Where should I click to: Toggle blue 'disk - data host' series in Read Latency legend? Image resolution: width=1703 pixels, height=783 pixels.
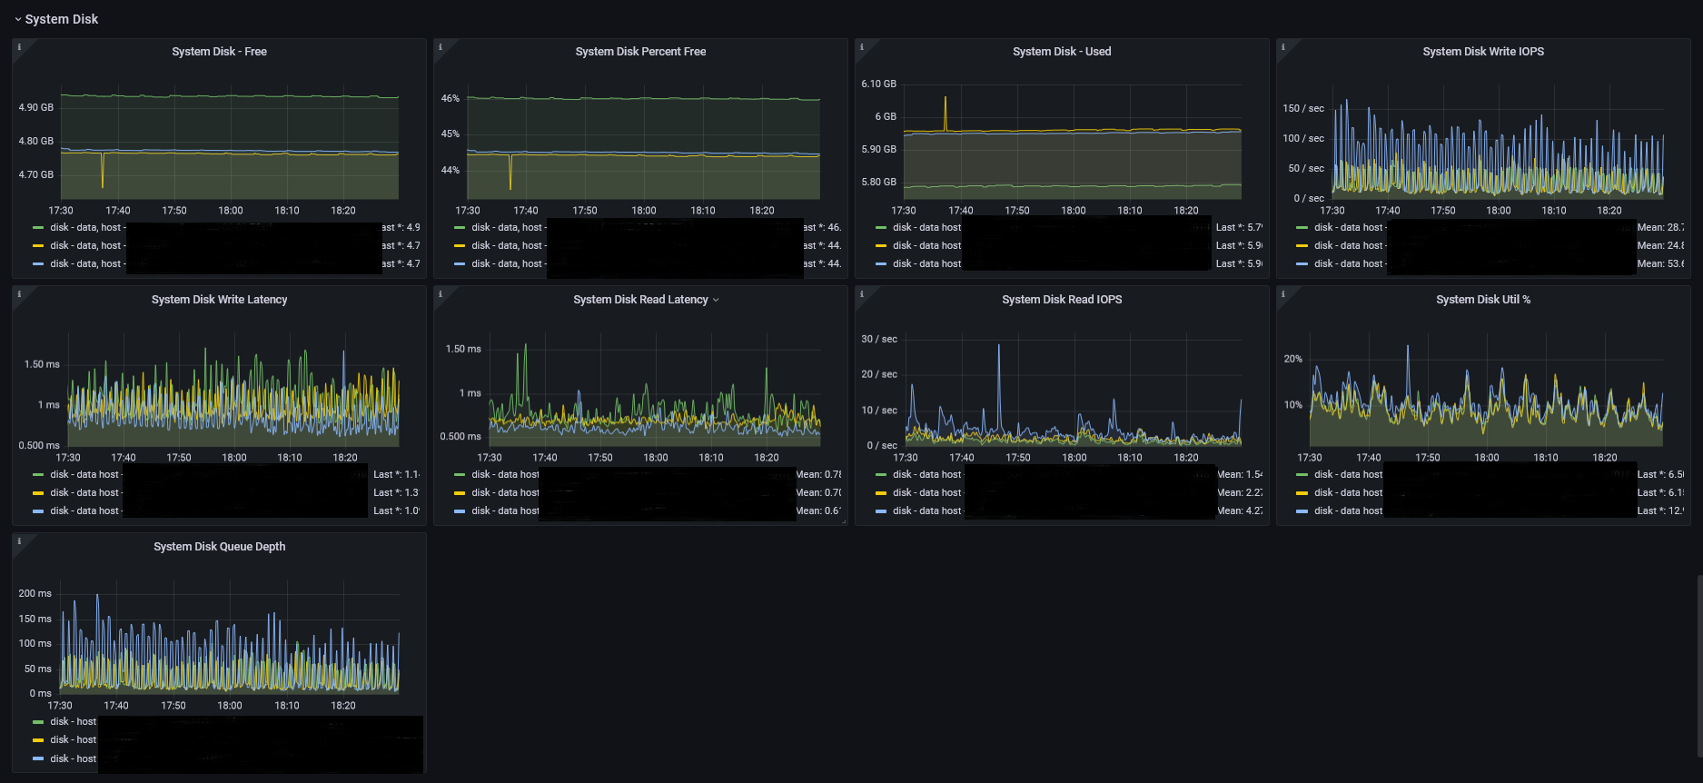click(506, 511)
